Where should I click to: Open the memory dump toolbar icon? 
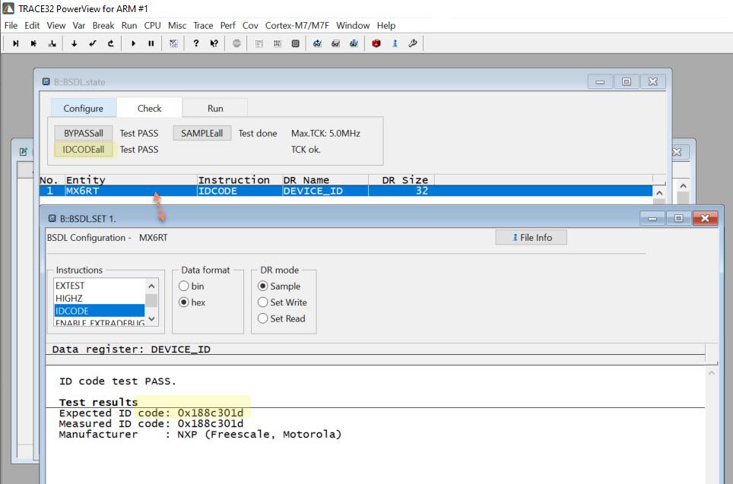296,43
